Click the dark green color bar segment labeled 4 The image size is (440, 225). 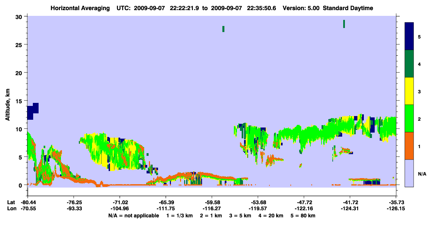pos(409,64)
